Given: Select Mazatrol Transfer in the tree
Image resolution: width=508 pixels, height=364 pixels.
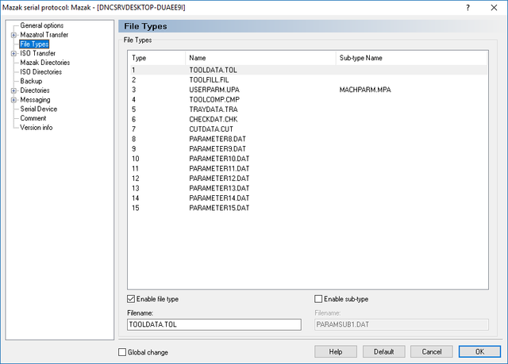Looking at the screenshot, I should (x=44, y=35).
